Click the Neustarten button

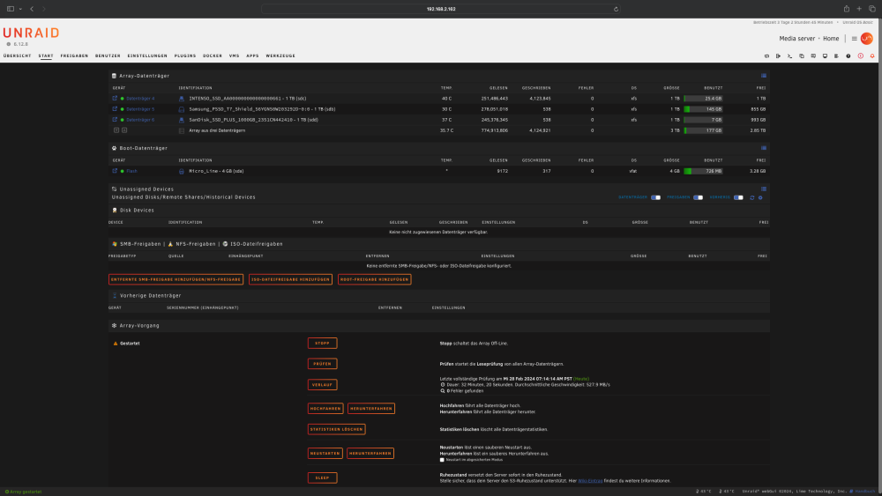click(325, 454)
